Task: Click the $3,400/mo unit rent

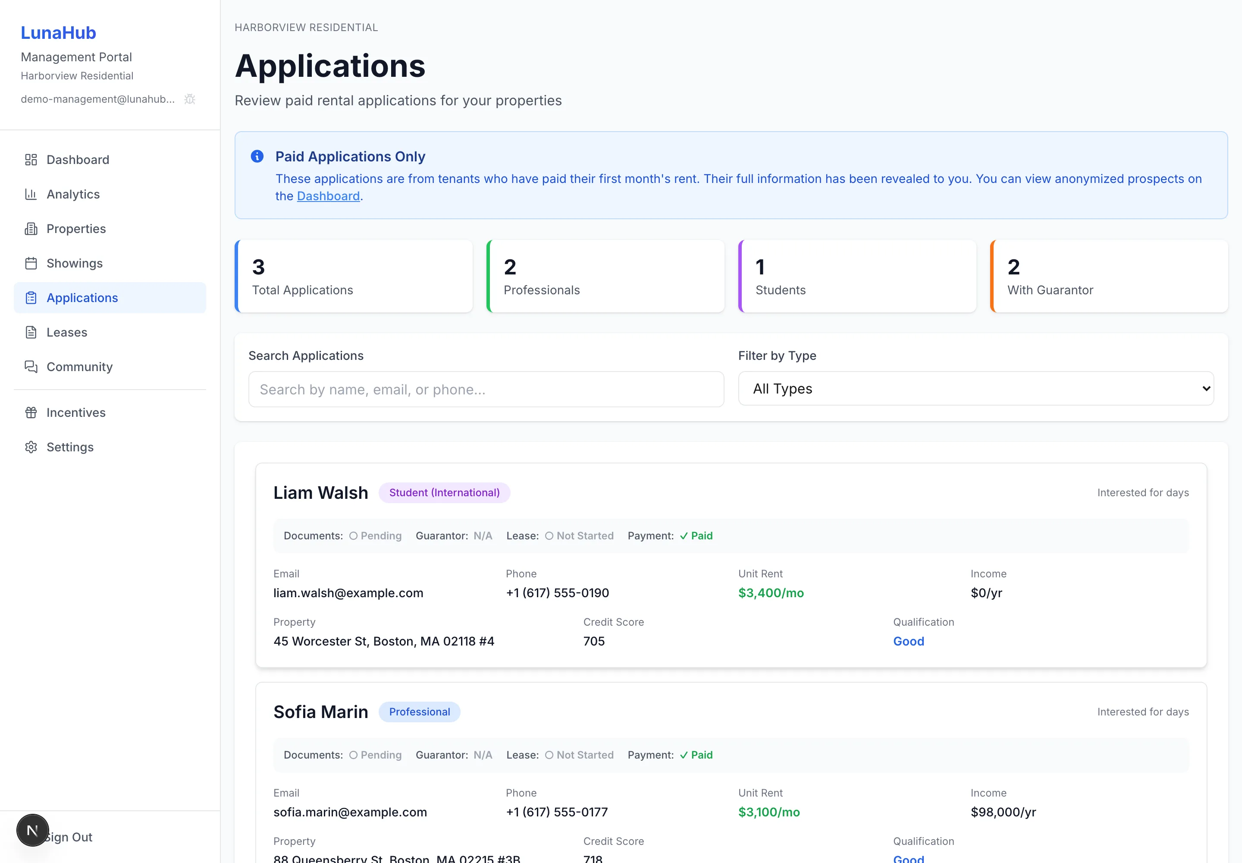Action: 771,593
